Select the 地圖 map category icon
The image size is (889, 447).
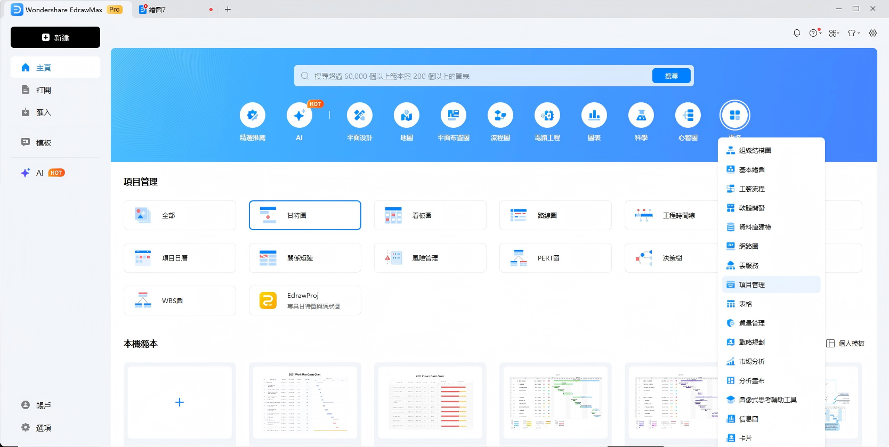click(x=407, y=115)
